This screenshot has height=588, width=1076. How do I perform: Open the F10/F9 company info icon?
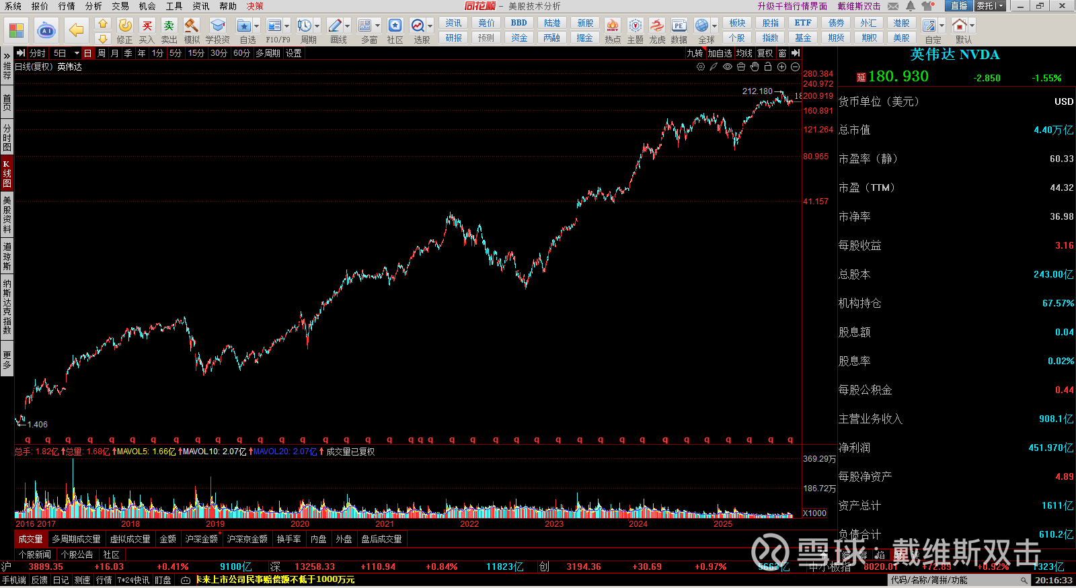coord(274,26)
